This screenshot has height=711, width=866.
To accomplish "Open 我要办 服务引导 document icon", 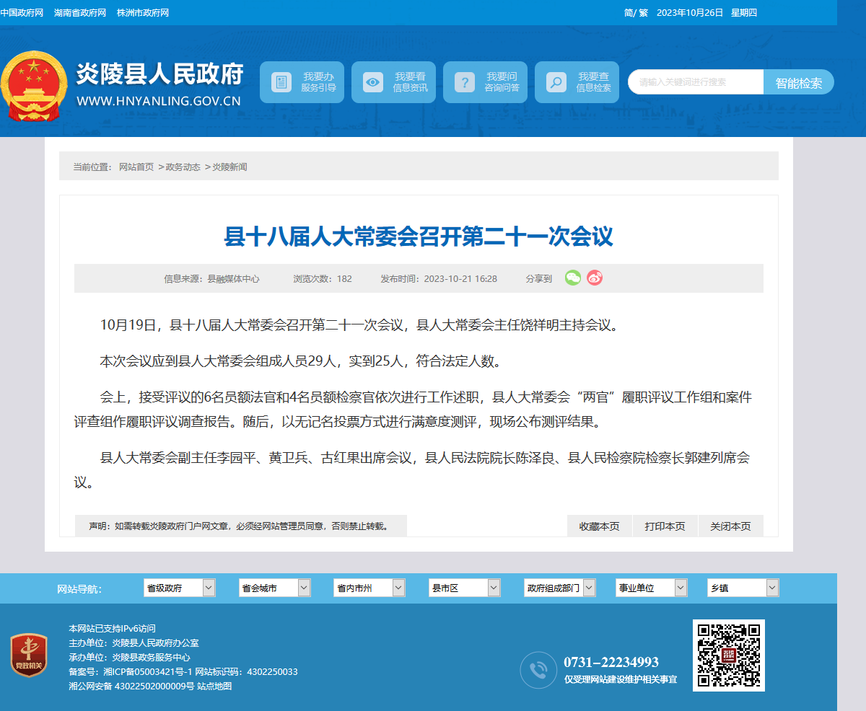I will [x=281, y=82].
